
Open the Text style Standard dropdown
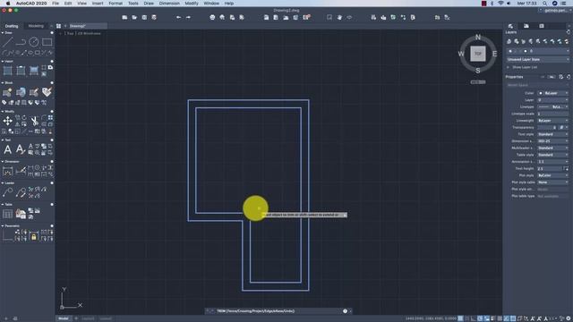553,134
